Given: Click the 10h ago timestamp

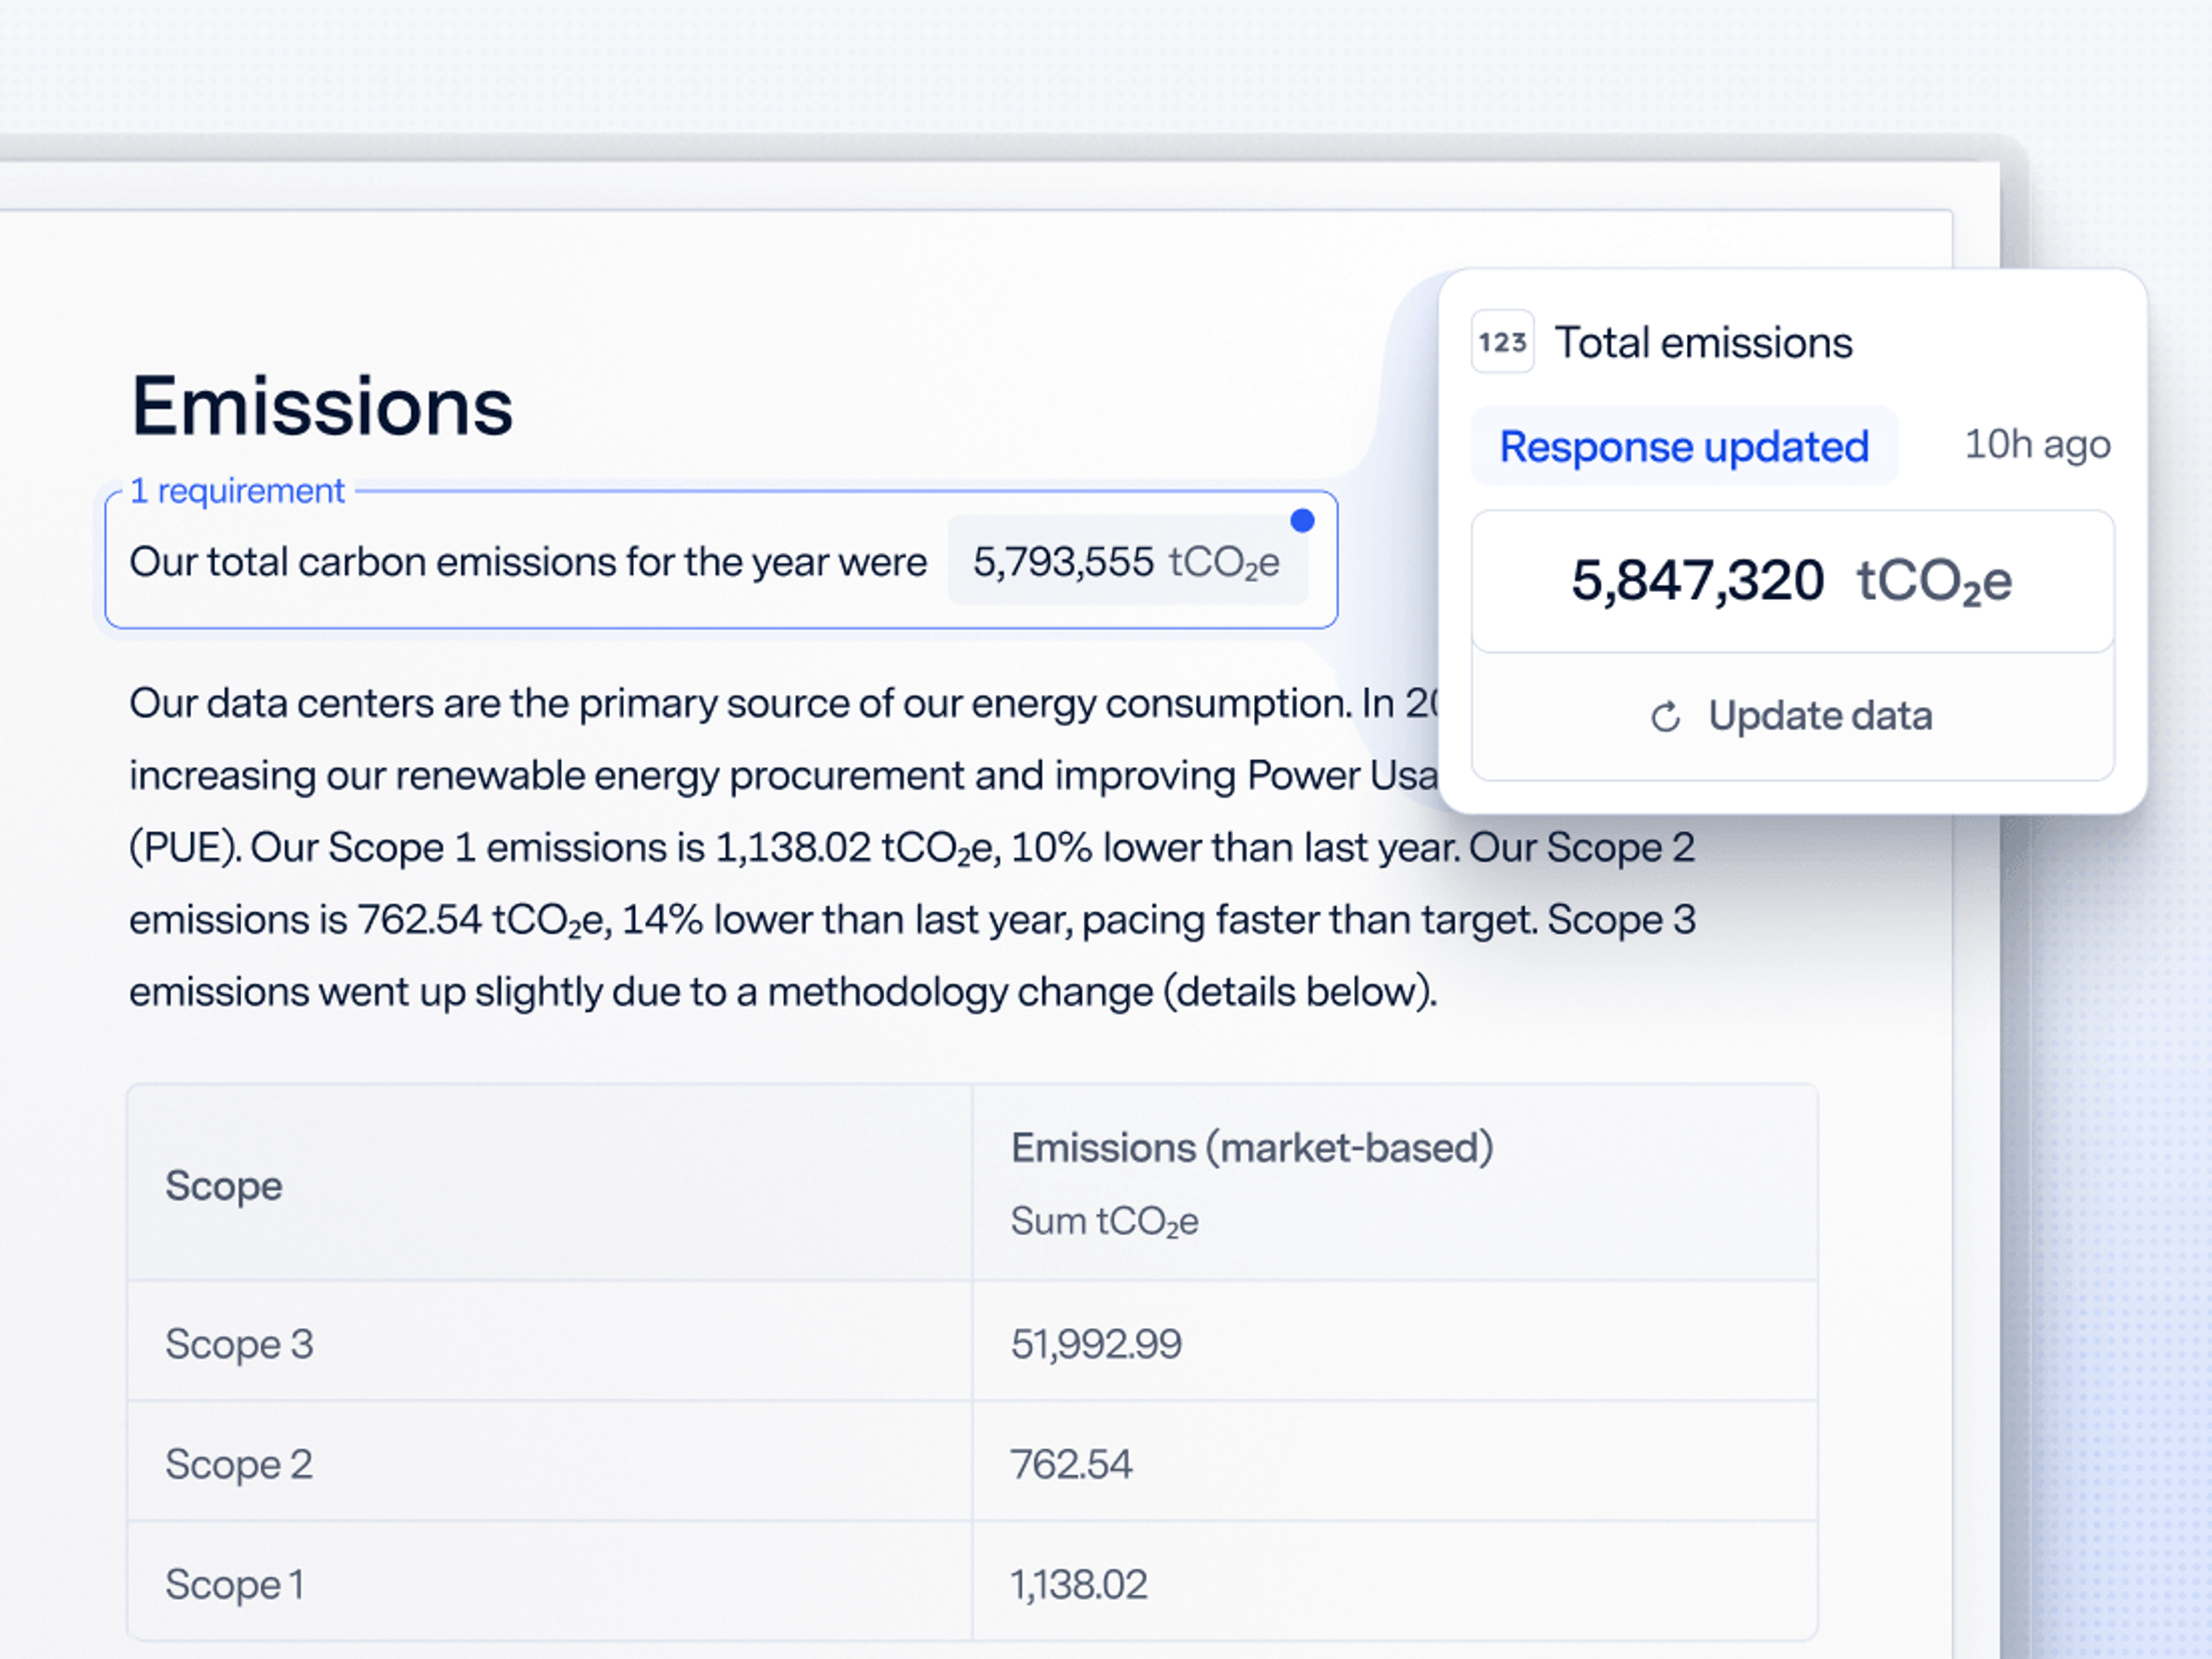Looking at the screenshot, I should pos(2037,444).
